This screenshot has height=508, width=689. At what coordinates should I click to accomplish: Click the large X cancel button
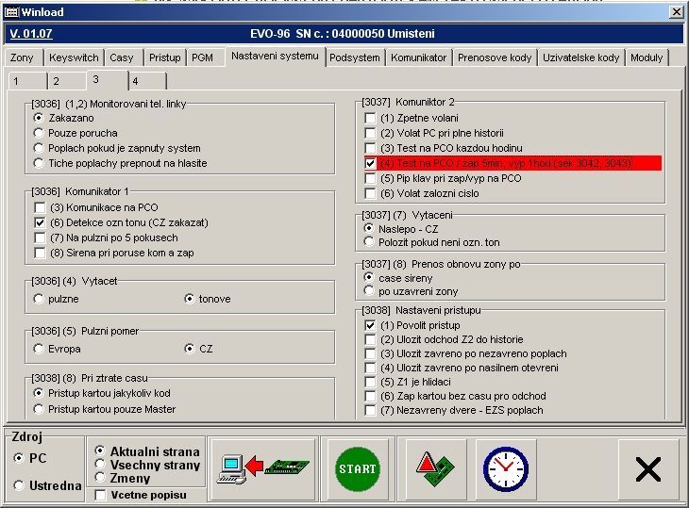647,468
